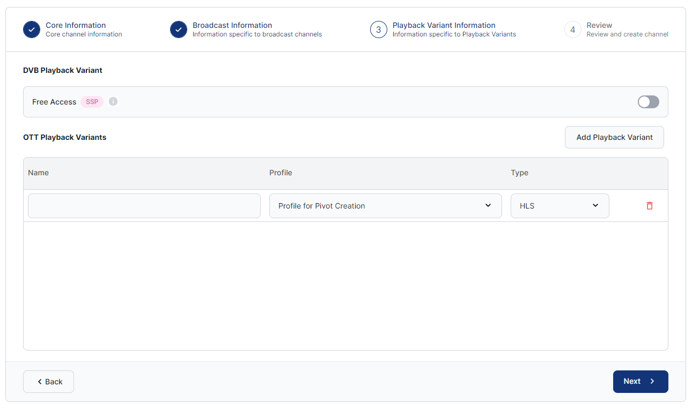Viewport: 692px width, 409px height.
Task: Delete the playback variant row
Action: click(650, 206)
